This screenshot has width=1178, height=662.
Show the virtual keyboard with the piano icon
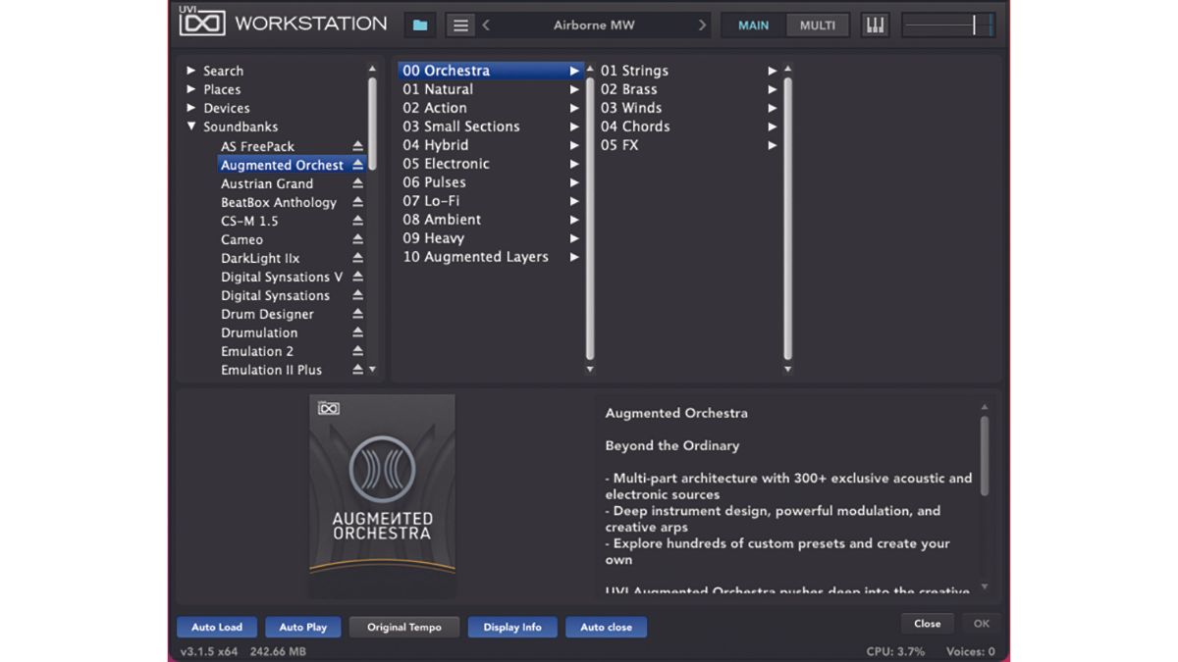pos(875,25)
